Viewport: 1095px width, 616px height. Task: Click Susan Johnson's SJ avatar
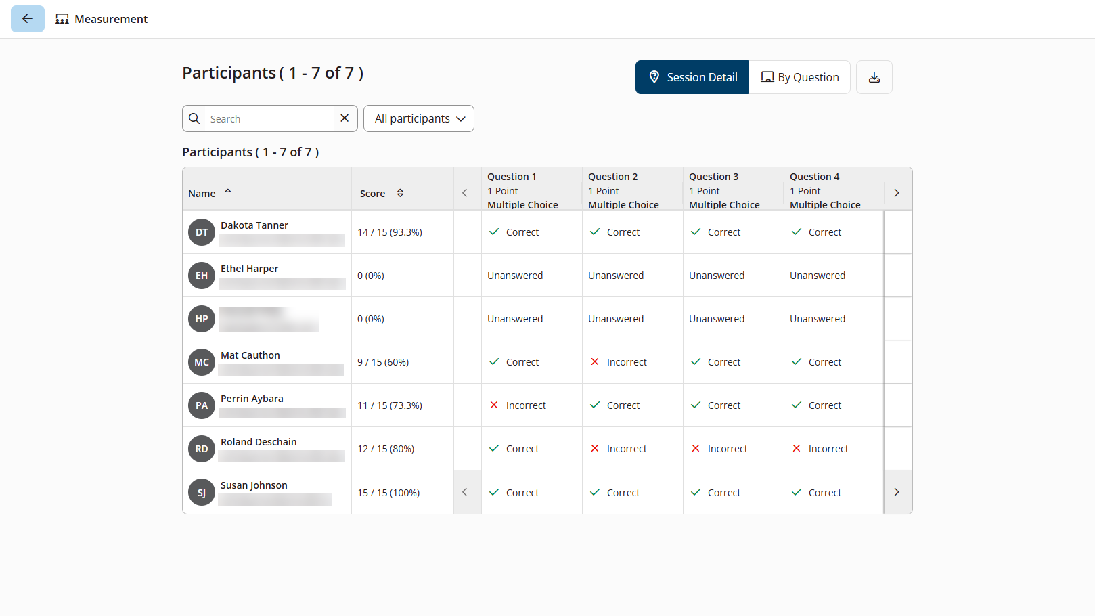point(202,492)
